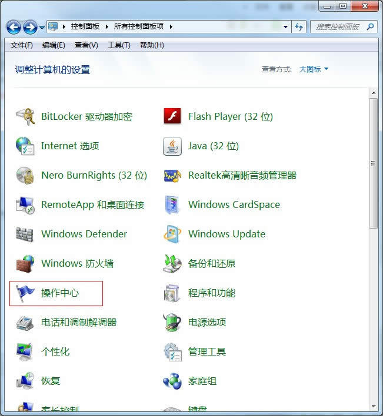Click the Windows Firewall (防火墙) icon
Image resolution: width=383 pixels, height=416 pixels.
[25, 263]
